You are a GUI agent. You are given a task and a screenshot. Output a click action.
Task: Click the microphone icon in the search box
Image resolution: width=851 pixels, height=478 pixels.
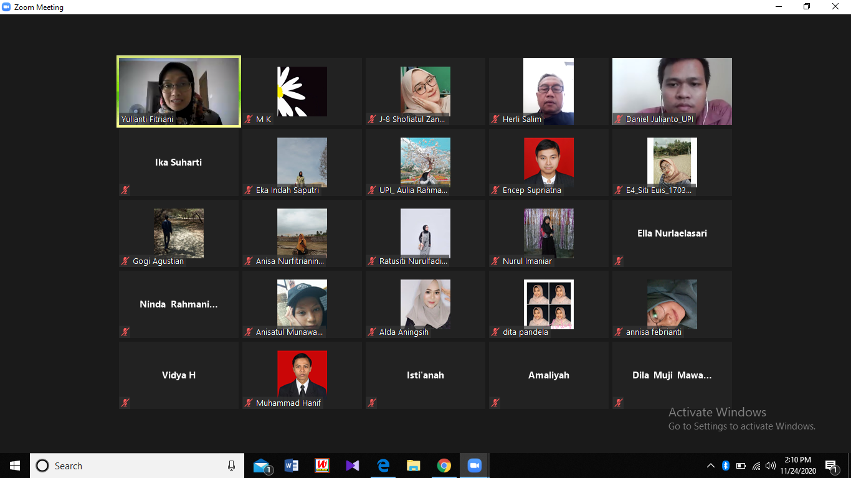tap(231, 466)
